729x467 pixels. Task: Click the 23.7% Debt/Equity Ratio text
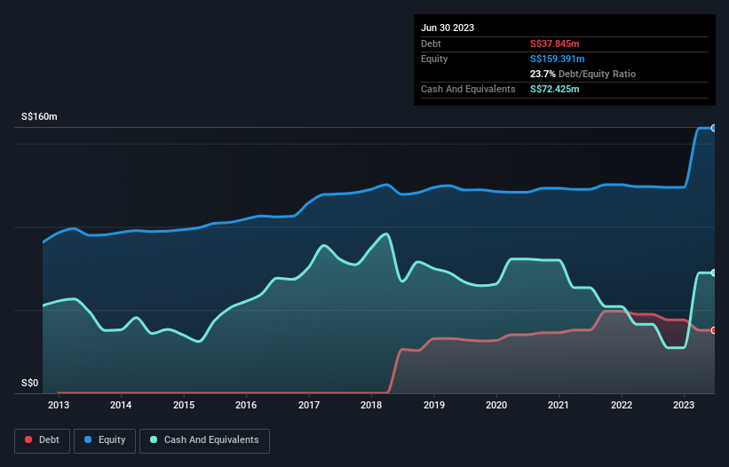[x=582, y=74]
